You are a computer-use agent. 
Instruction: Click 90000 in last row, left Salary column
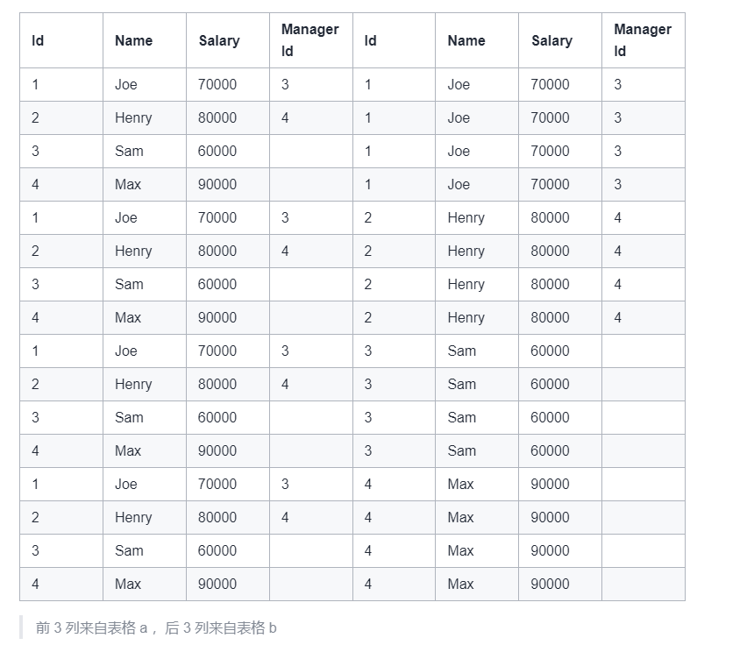(217, 584)
